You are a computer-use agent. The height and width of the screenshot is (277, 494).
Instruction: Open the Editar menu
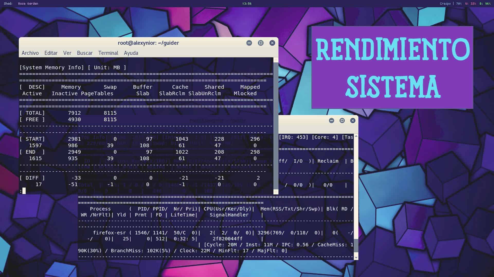coord(51,53)
